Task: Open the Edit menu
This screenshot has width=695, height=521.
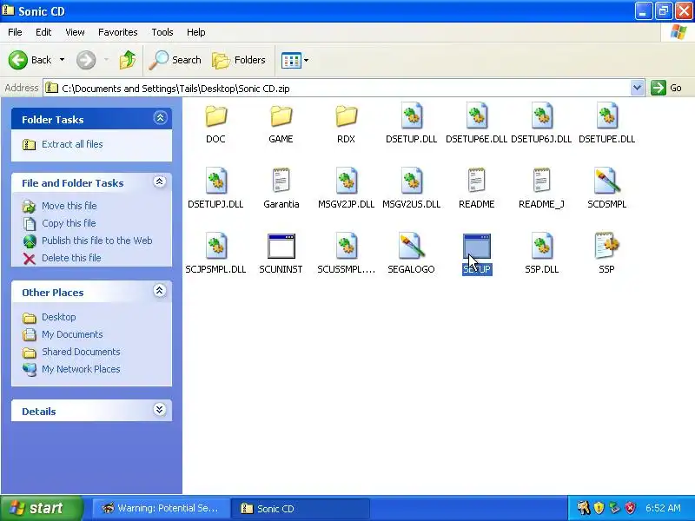Action: tap(43, 32)
